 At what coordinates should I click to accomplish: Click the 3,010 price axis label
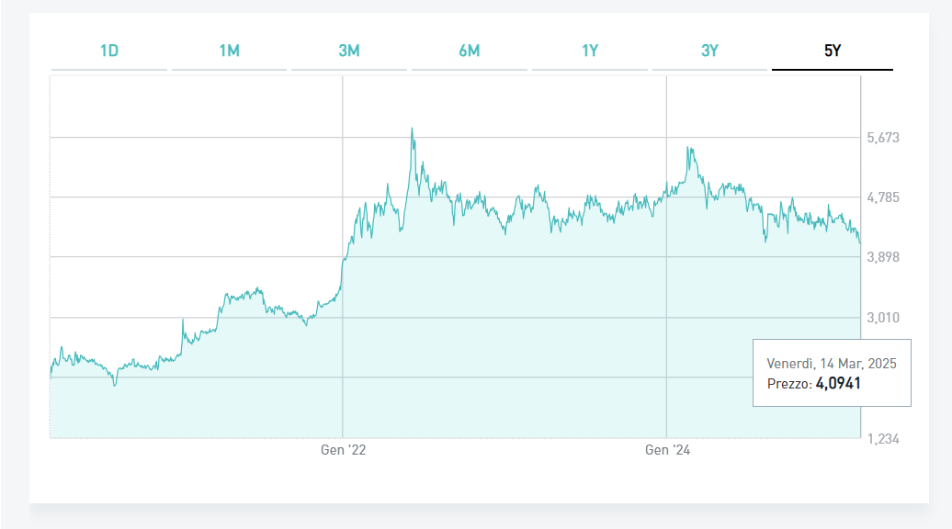tap(882, 318)
